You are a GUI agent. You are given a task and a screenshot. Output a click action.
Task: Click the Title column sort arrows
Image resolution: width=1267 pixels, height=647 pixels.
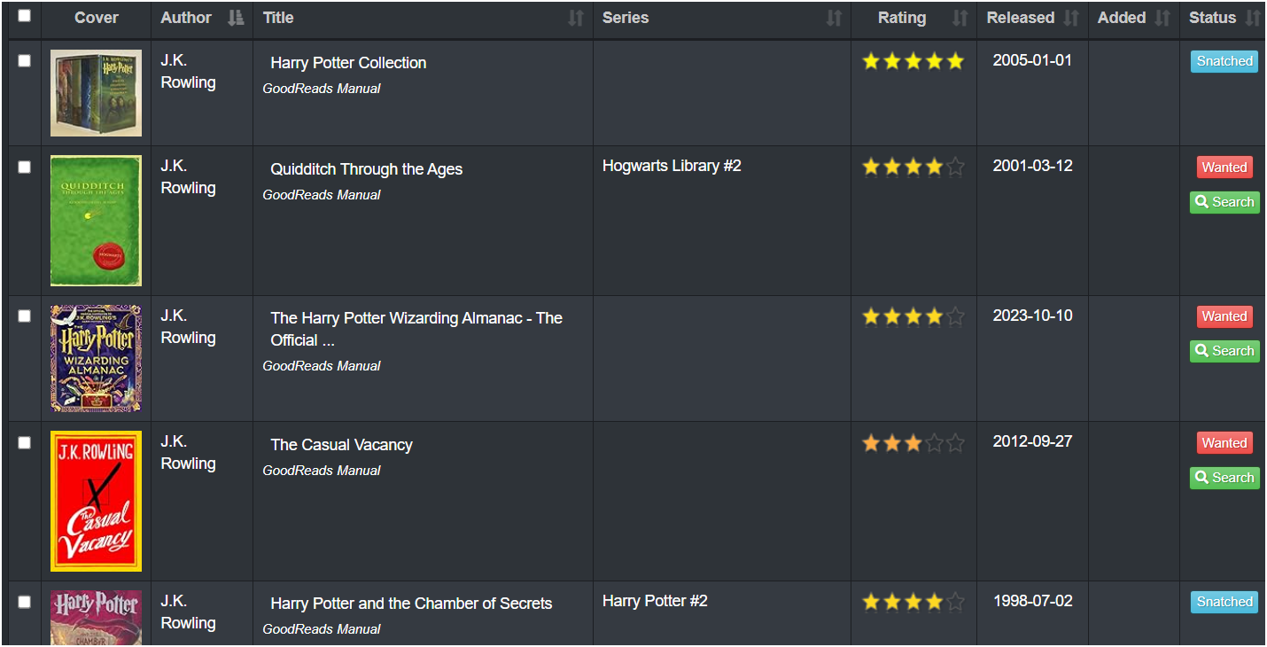576,18
